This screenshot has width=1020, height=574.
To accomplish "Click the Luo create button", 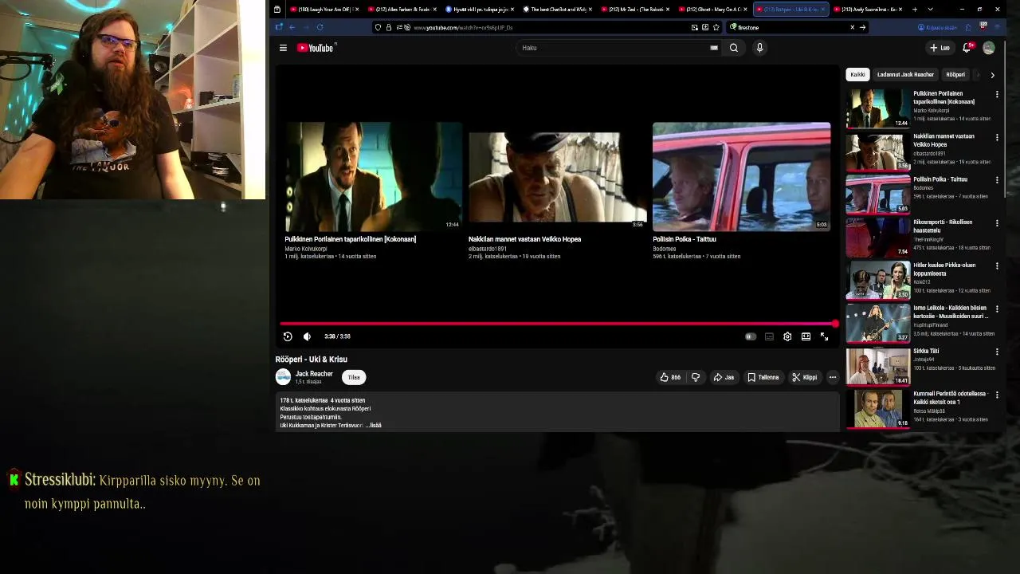I will pyautogui.click(x=940, y=48).
